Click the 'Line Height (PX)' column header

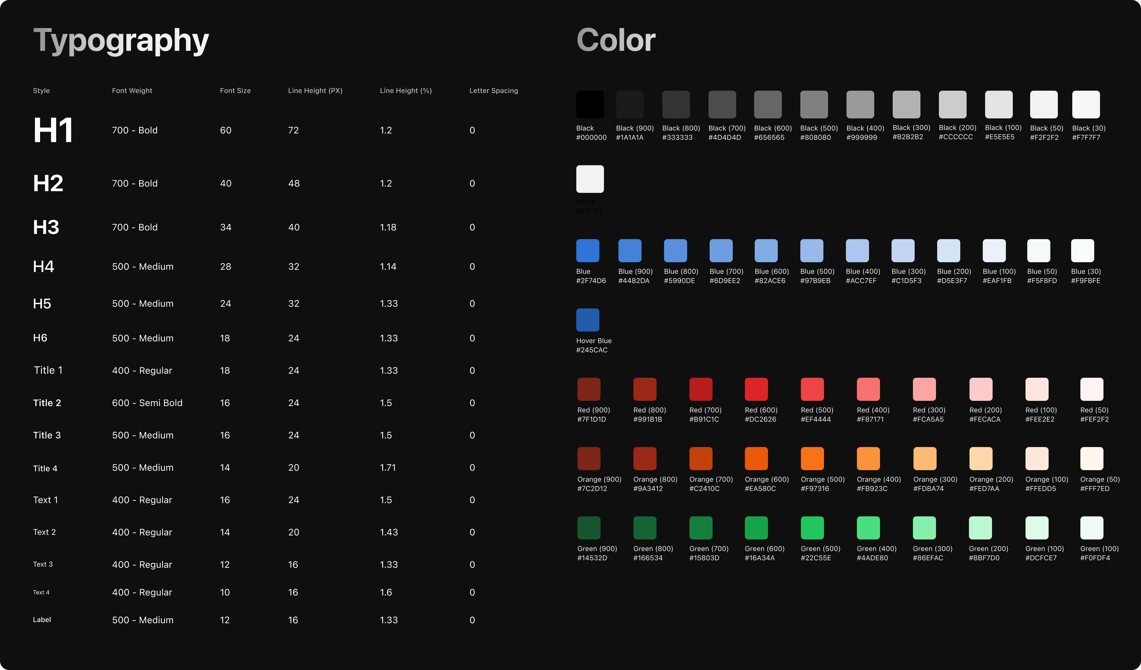(315, 91)
